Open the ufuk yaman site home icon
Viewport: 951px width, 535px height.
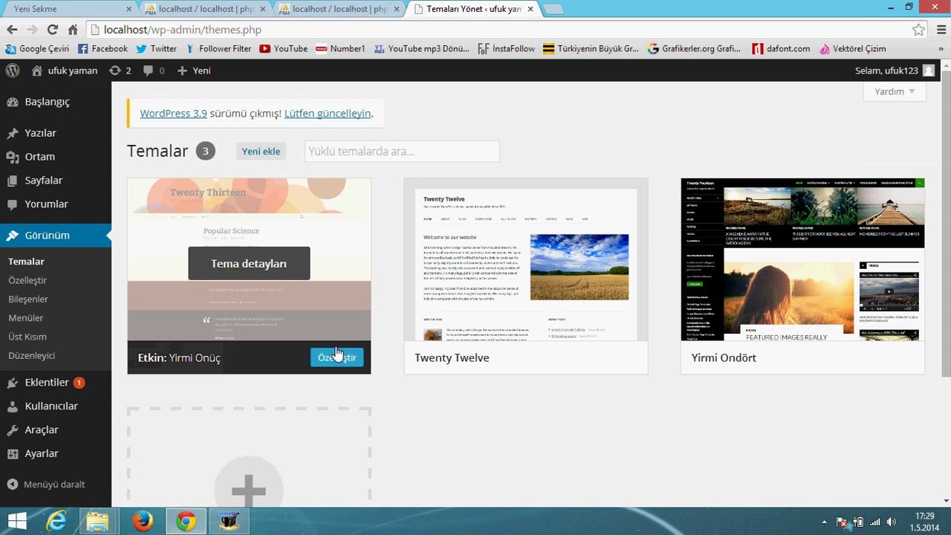tap(37, 71)
